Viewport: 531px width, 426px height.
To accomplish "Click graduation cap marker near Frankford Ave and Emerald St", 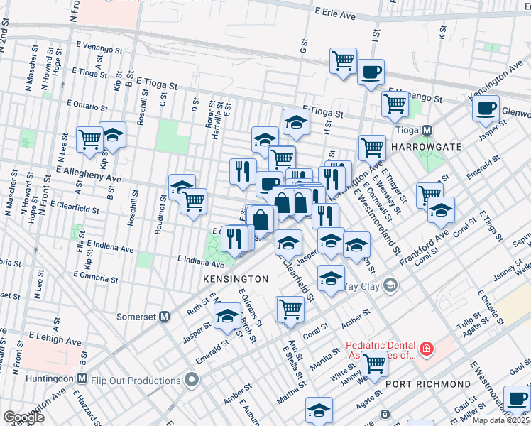I will (x=441, y=210).
